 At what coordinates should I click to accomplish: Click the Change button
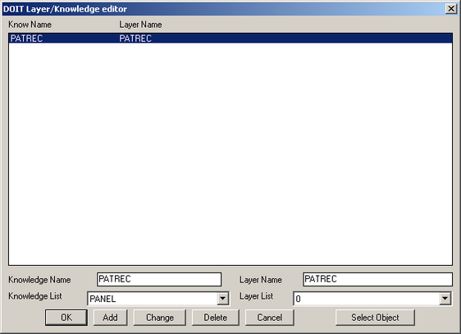(x=160, y=318)
